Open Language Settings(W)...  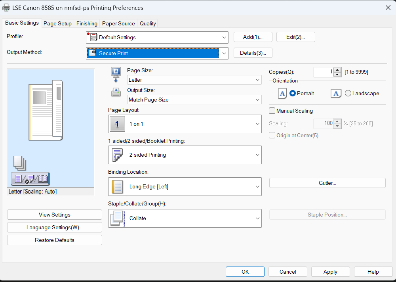click(x=55, y=227)
